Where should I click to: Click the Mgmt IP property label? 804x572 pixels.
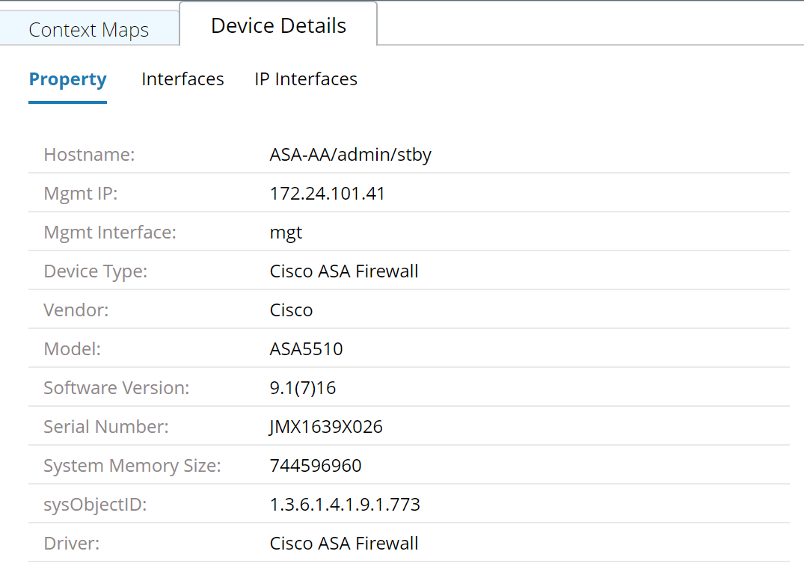click(x=80, y=193)
